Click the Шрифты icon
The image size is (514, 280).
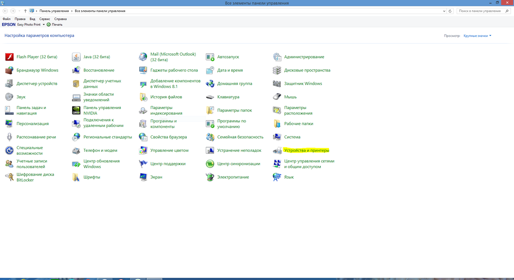pyautogui.click(x=76, y=177)
